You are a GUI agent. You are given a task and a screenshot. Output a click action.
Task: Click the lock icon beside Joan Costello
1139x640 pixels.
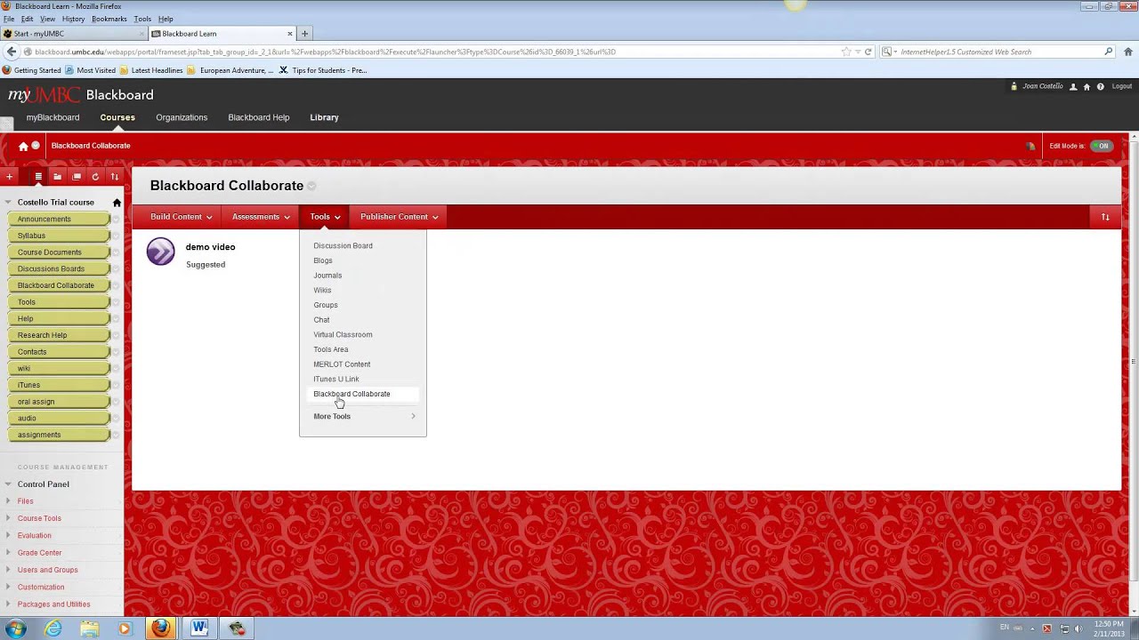click(1014, 86)
